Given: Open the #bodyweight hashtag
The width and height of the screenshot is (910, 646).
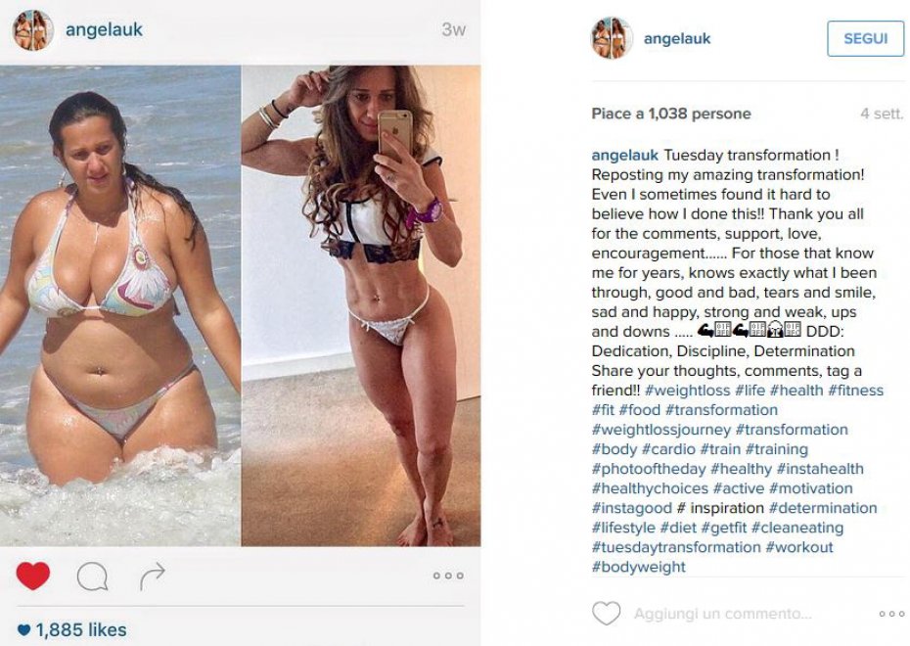Looking at the screenshot, I should point(638,567).
